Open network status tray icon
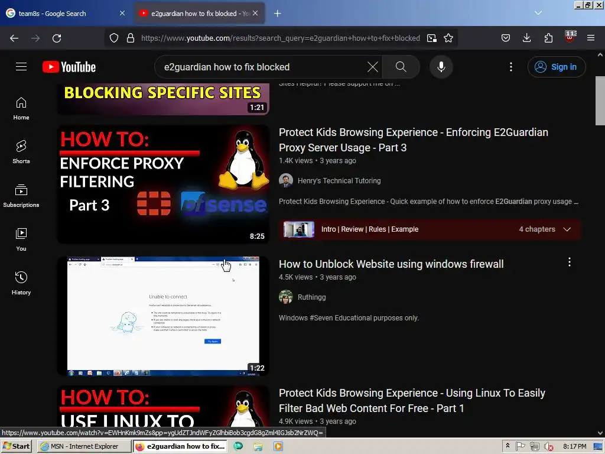Viewport: 605px width, 454px height. click(534, 446)
